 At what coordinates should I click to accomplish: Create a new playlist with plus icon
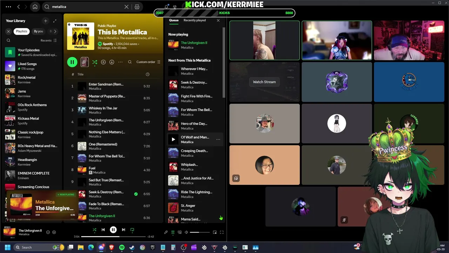[45, 21]
